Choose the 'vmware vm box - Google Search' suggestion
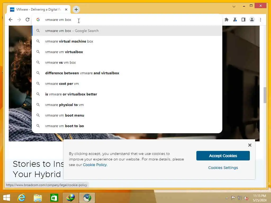The height and width of the screenshot is (203, 271). [127, 31]
